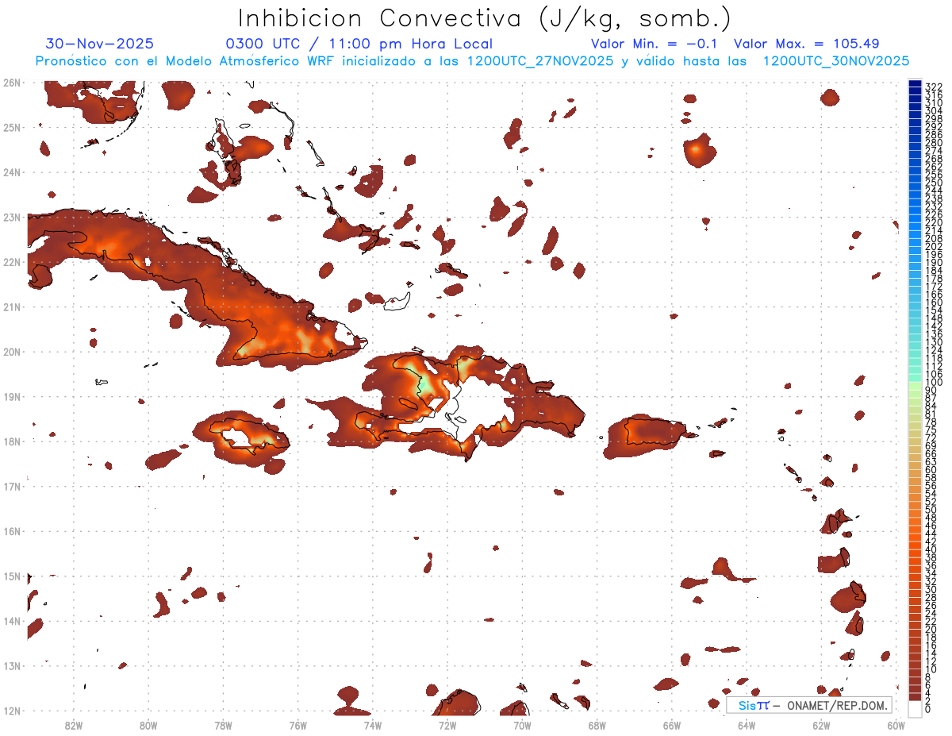952x736 pixels.
Task: Click the time "0300 UTC / 11:00 pm Hora Local"
Action: [x=359, y=44]
